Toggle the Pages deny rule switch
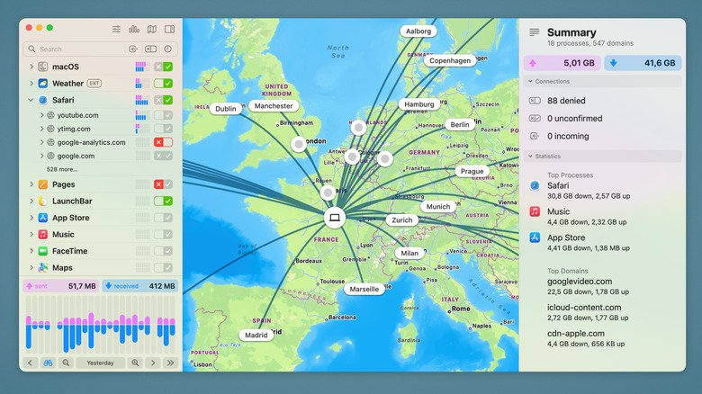Viewport: 702px width, 394px height. 163,184
